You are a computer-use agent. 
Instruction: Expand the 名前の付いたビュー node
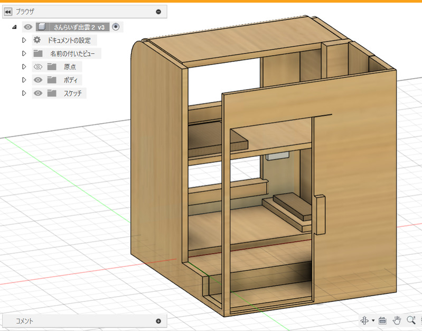24,53
